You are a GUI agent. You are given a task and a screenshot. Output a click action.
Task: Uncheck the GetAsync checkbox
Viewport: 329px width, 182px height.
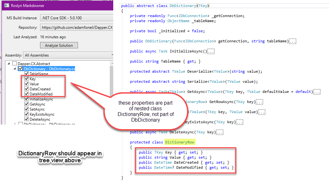coord(26,104)
